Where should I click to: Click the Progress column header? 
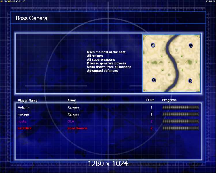[169, 100]
